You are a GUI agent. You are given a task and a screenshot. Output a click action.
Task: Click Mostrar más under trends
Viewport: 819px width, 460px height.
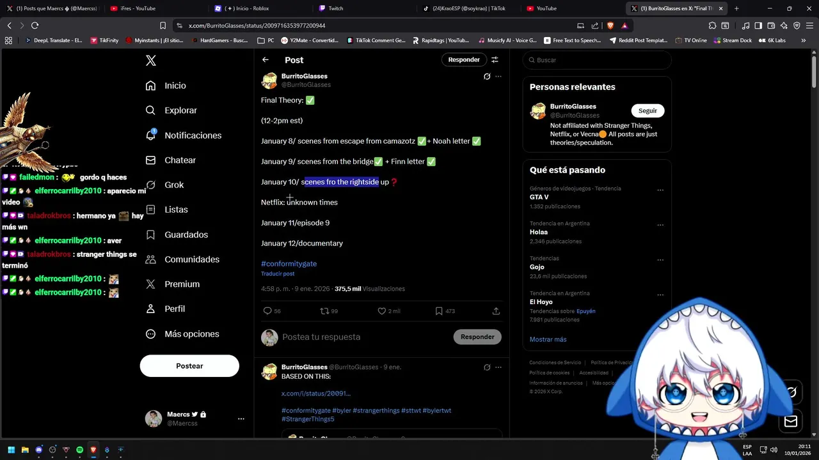click(x=548, y=339)
